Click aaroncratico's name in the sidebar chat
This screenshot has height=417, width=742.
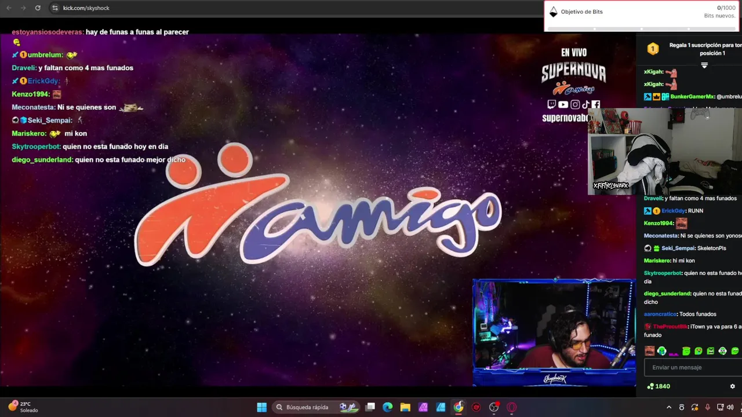pyautogui.click(x=660, y=314)
